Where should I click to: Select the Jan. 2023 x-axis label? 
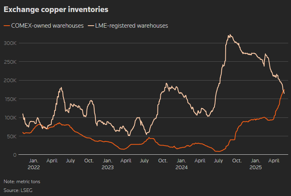pyautogui.click(x=107, y=164)
